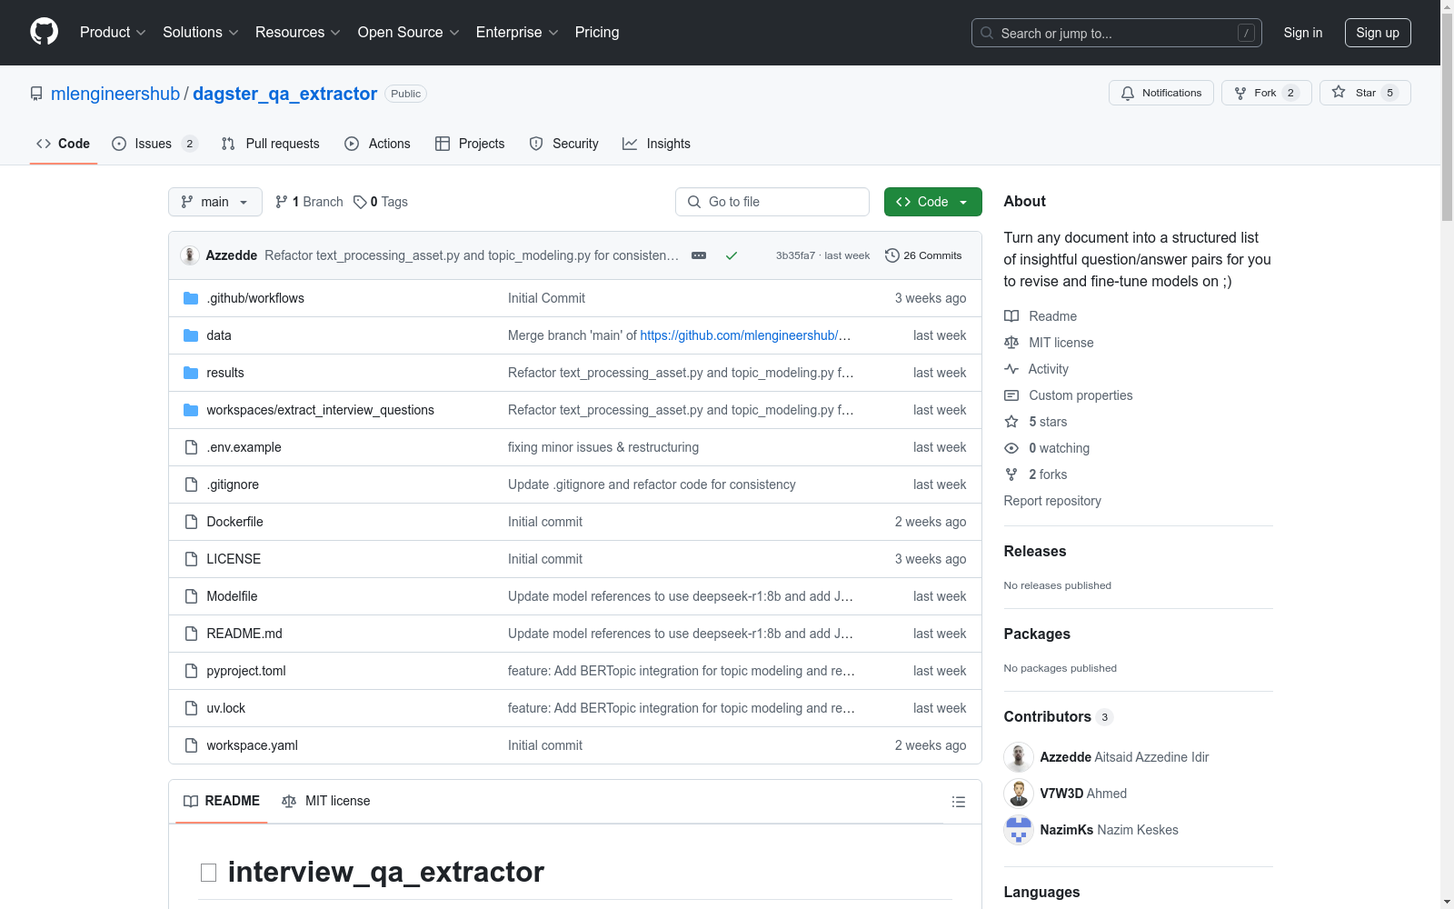Open the Resources menu

pyautogui.click(x=298, y=32)
